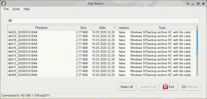Click the red X icon on Exit
Image resolution: width=207 pixels, height=99 pixels.
click(x=165, y=87)
